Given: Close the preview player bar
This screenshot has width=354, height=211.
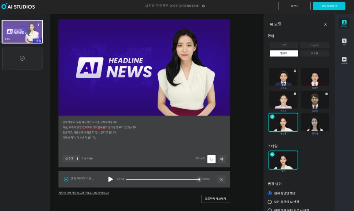Looking at the screenshot, I should coord(221,179).
